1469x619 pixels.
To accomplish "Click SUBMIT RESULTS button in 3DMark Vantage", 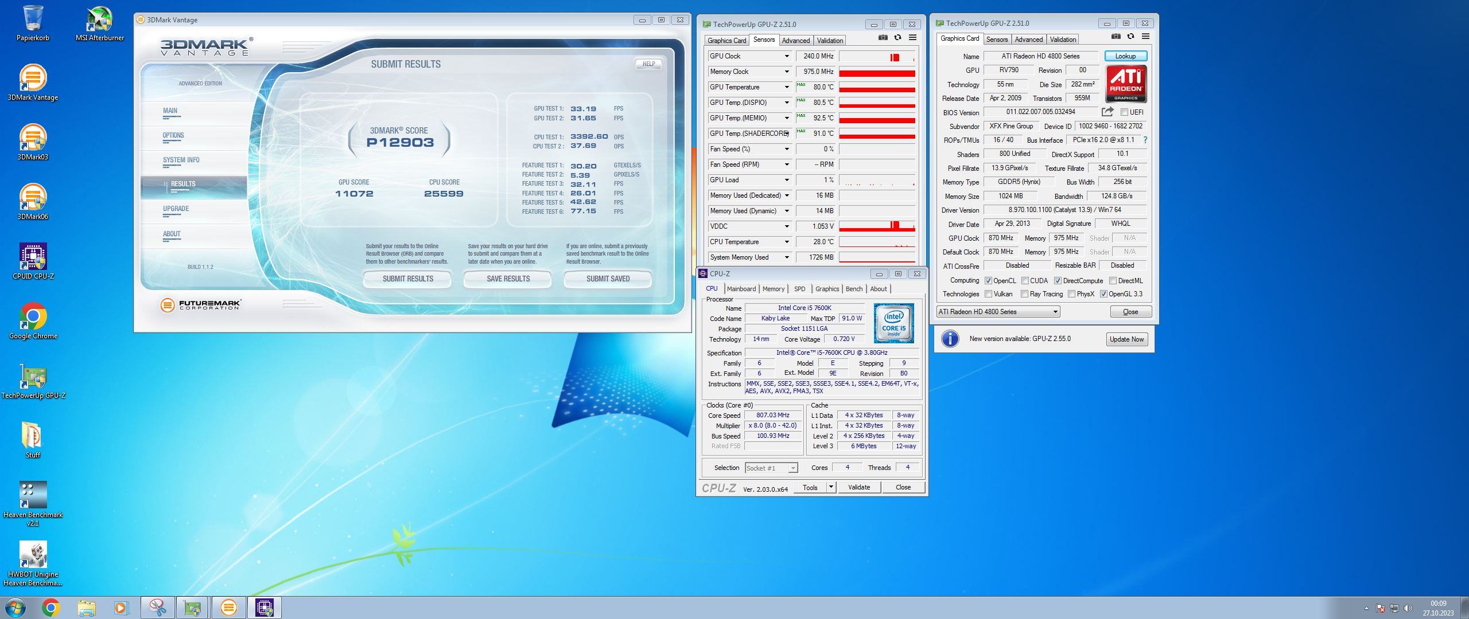I will 407,279.
